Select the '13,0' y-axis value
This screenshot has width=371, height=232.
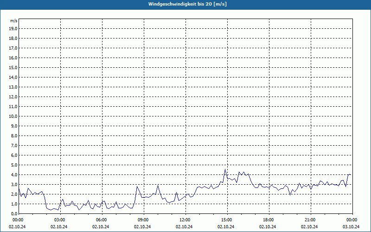point(13,87)
